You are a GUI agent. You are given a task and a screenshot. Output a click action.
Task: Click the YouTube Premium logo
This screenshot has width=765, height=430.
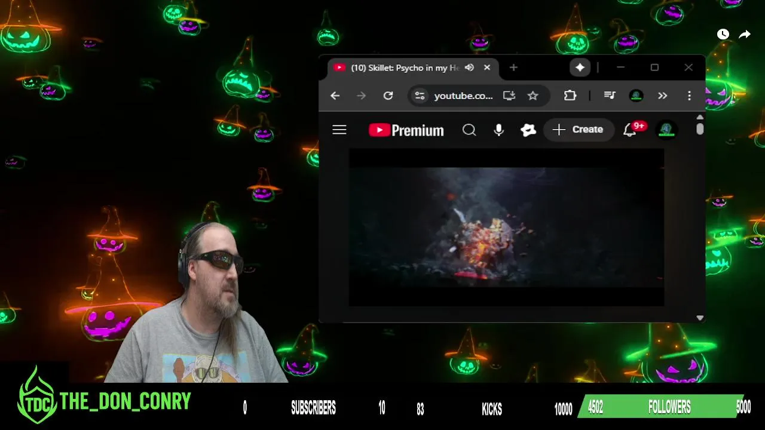tap(406, 130)
